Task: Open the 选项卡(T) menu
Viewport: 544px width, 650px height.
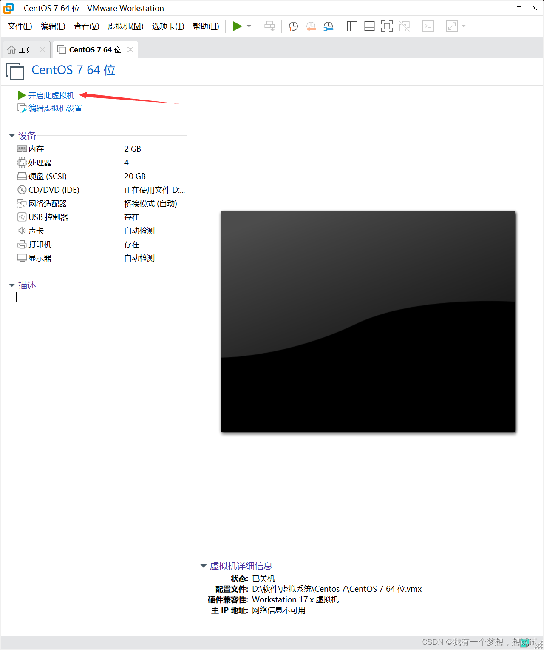Action: pyautogui.click(x=168, y=26)
